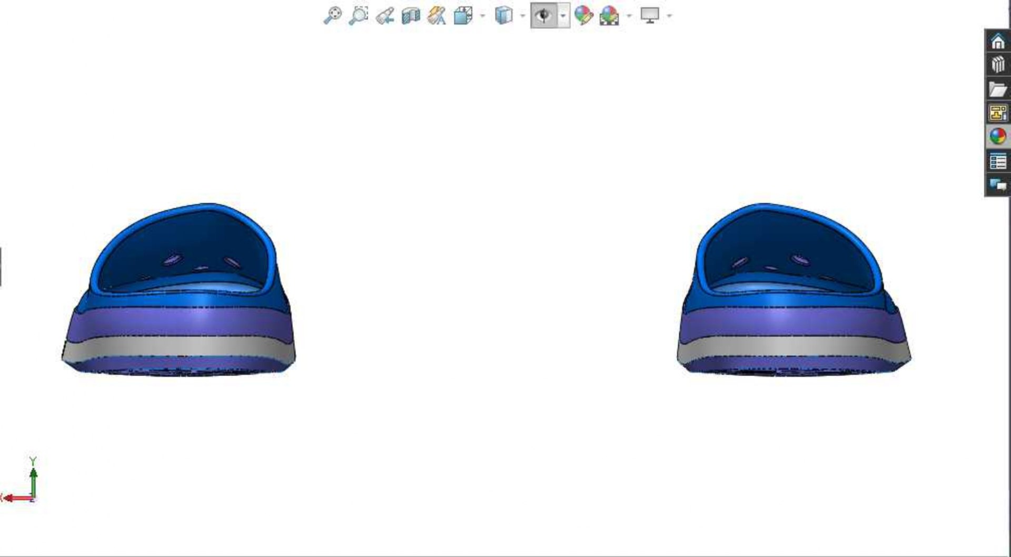
Task: Click the View Settings monitor icon
Action: (x=650, y=15)
